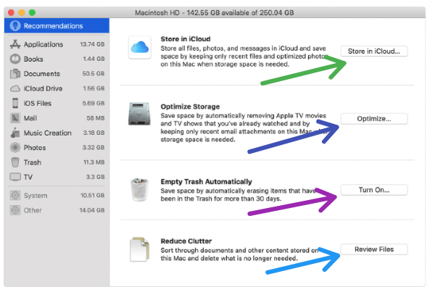Open the Books category
The image size is (435, 287).
tap(33, 59)
